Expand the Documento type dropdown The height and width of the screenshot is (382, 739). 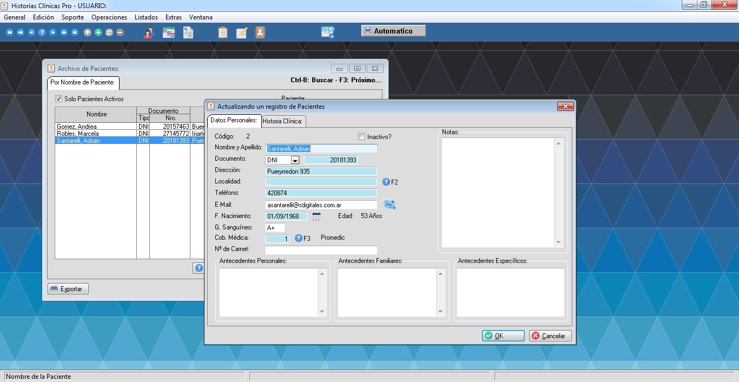pos(295,160)
